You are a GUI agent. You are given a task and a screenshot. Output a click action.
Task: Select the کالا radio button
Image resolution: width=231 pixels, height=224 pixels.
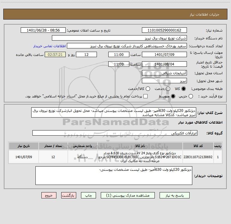click(184, 89)
